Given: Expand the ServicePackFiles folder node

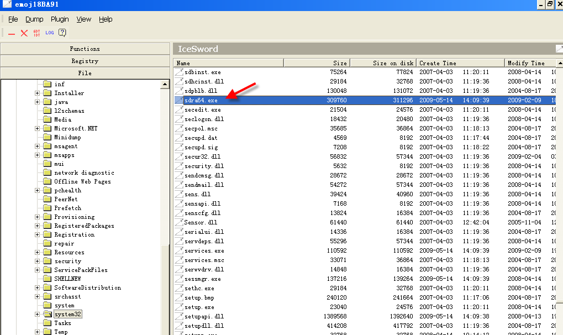Looking at the screenshot, I should tap(38, 270).
